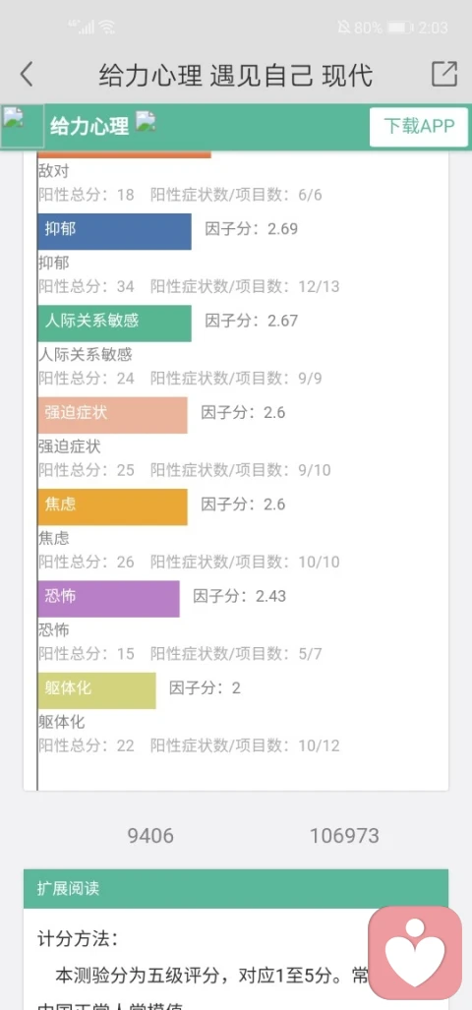Open the 扩展阅读 section header

tap(236, 889)
